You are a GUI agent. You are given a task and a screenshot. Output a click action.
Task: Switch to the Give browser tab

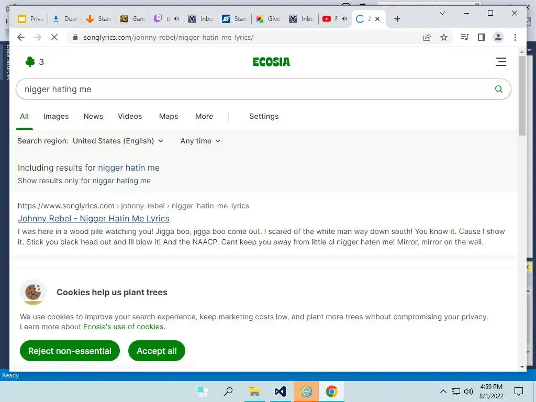pos(269,19)
